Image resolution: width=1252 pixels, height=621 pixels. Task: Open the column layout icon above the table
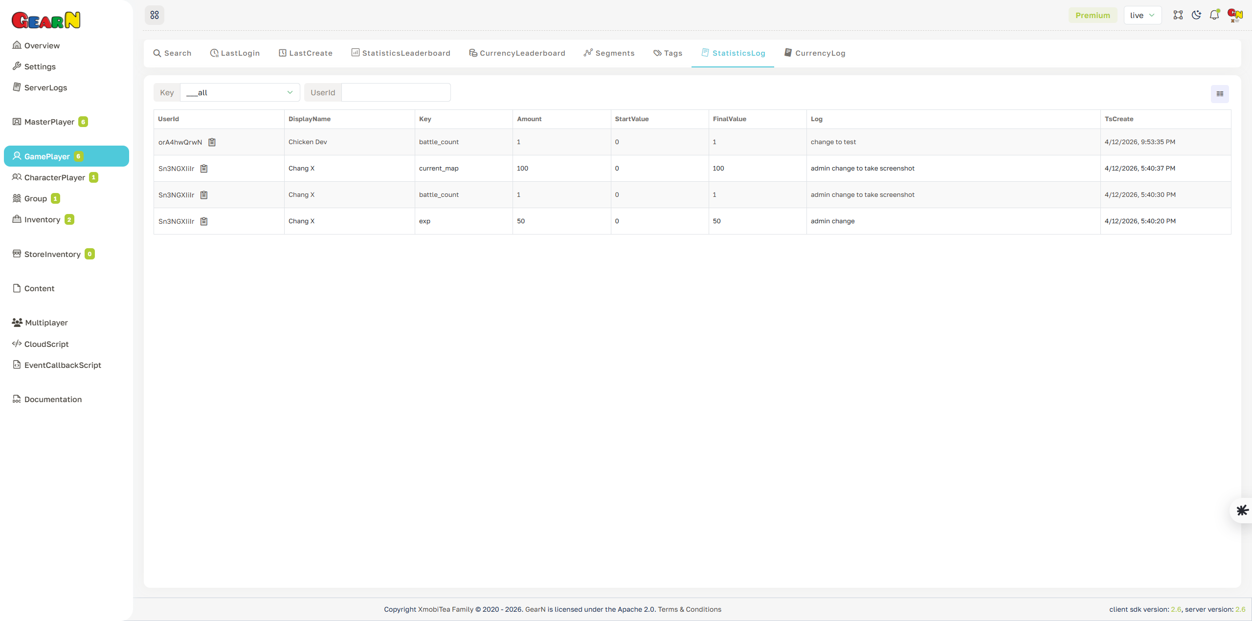point(1219,93)
